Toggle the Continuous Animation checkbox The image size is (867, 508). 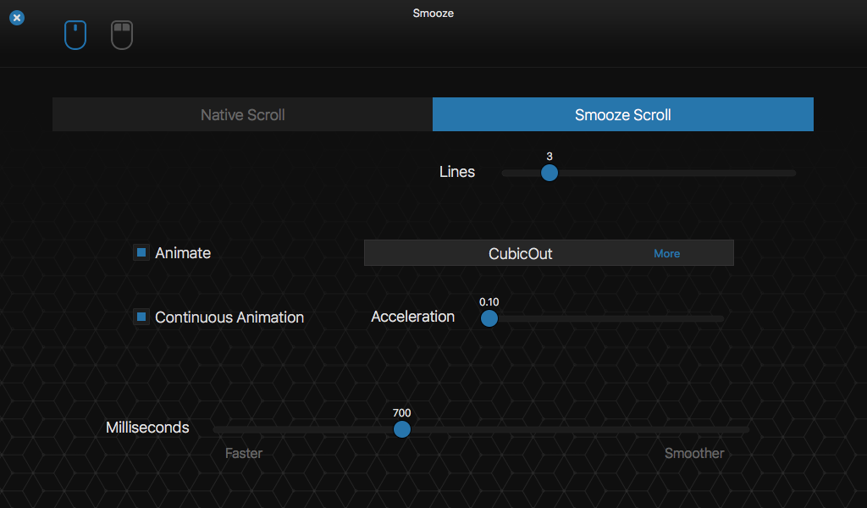(x=141, y=317)
